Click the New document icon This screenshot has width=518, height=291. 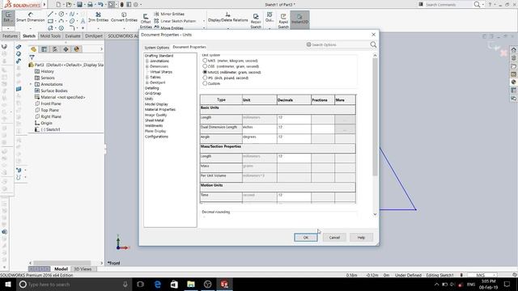[x=58, y=5]
